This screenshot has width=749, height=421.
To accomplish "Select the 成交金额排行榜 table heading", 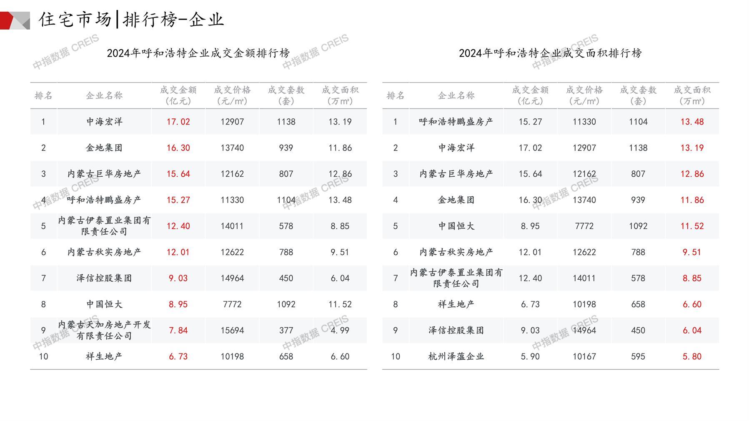I will [198, 53].
